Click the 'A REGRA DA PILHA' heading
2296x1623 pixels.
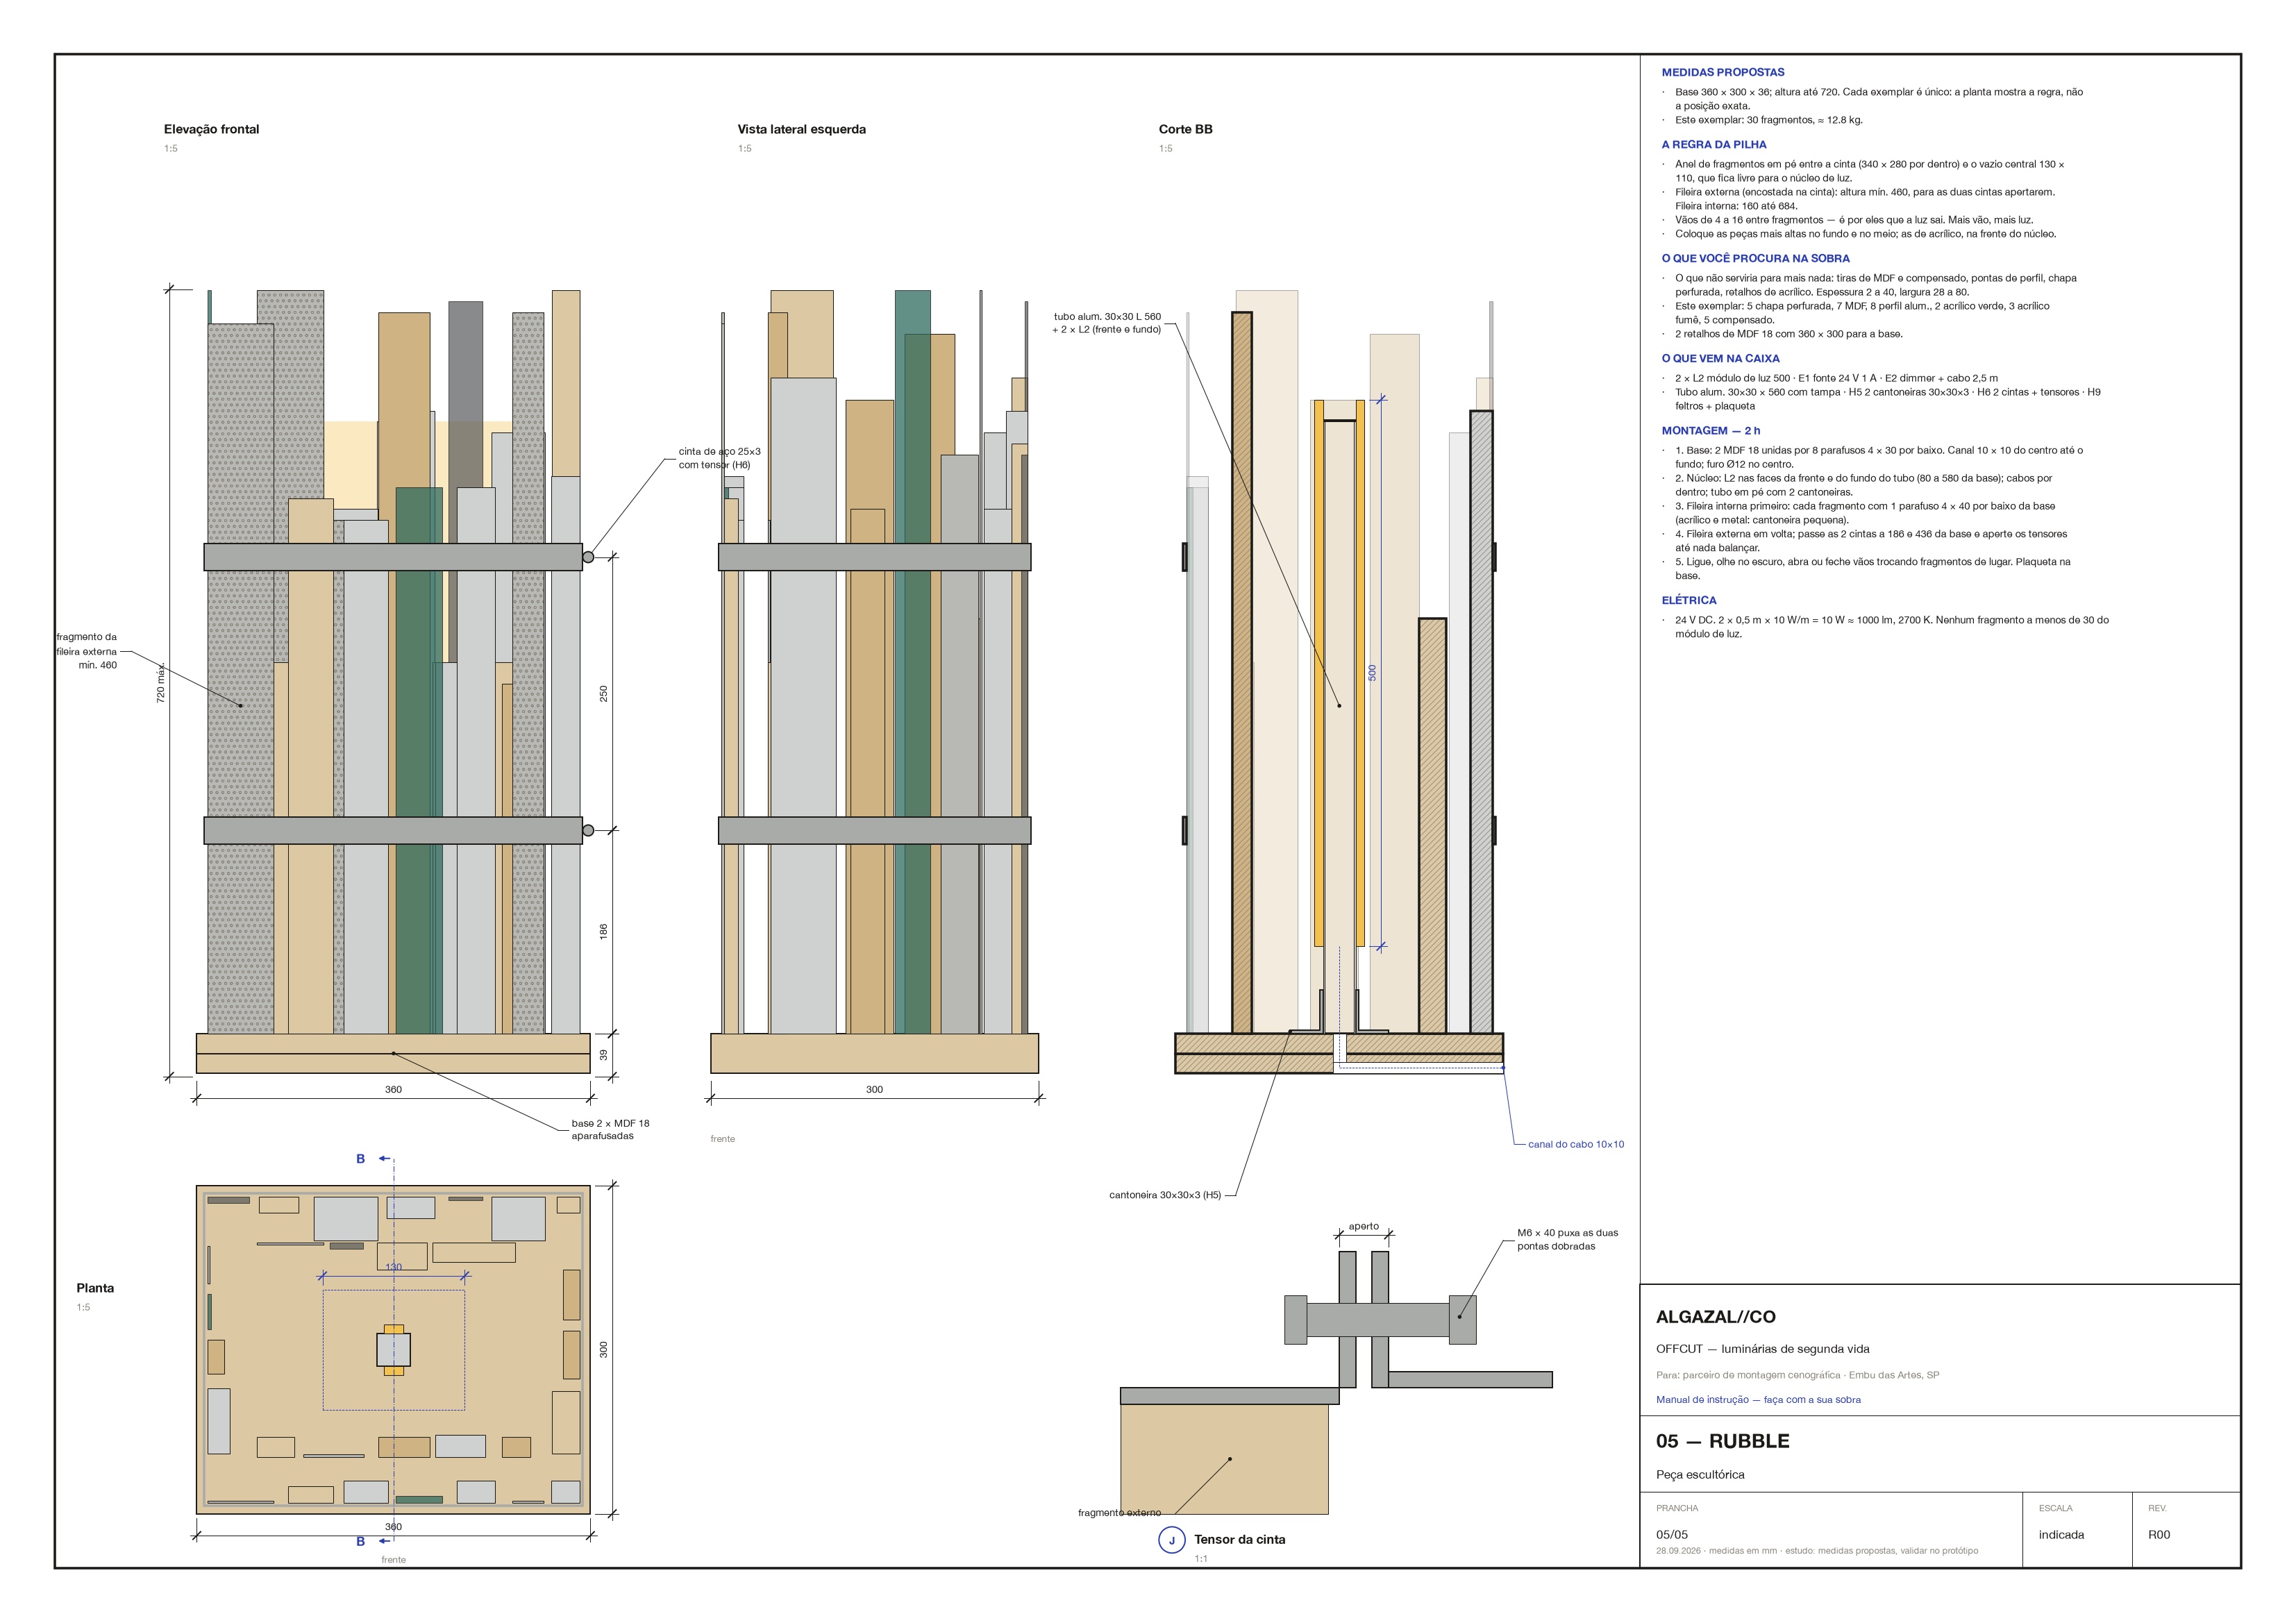pyautogui.click(x=1714, y=144)
